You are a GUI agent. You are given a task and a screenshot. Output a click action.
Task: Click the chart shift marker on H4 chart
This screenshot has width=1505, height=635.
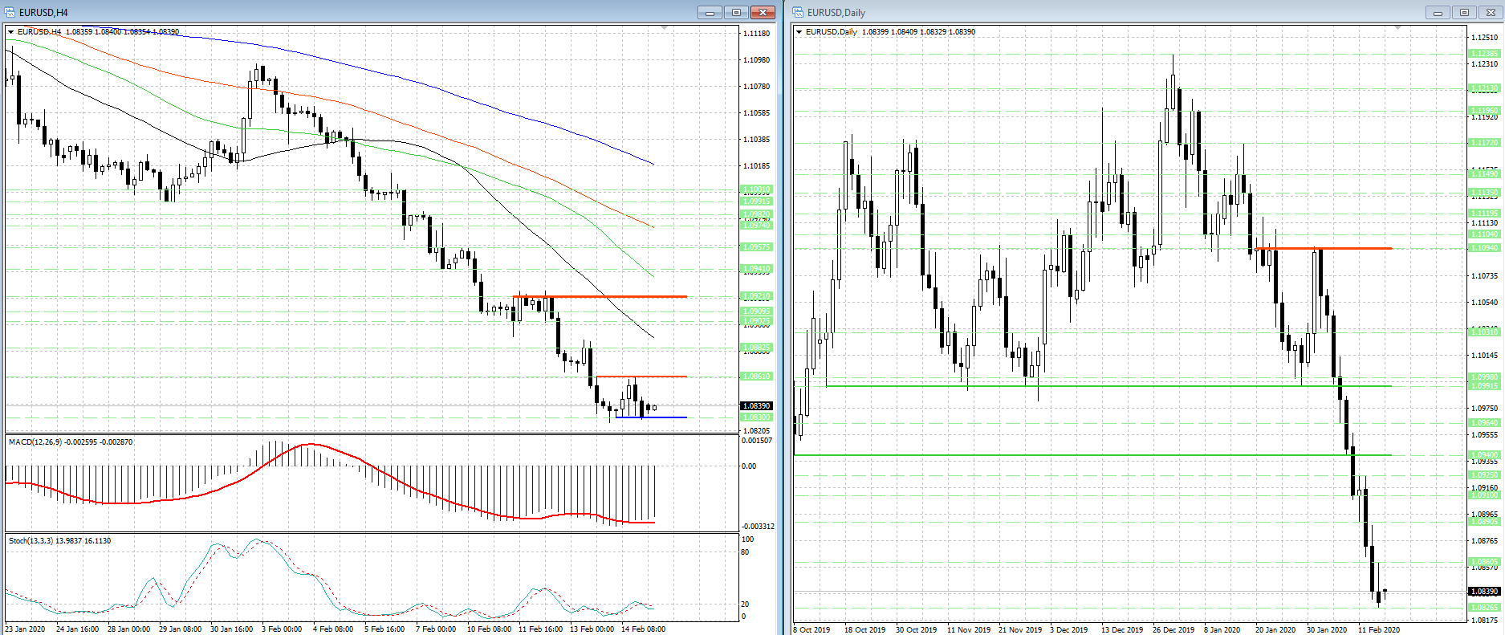coord(664,28)
